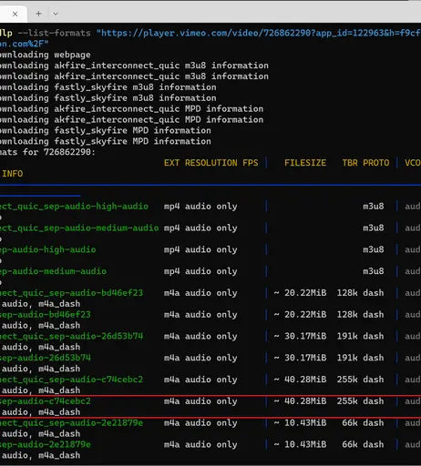Click 30.17MiB filesize in sep-audio-26d53b74 row
This screenshot has width=421, height=466.
[x=305, y=358]
